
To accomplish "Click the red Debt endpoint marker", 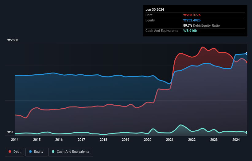I will point(247,62).
